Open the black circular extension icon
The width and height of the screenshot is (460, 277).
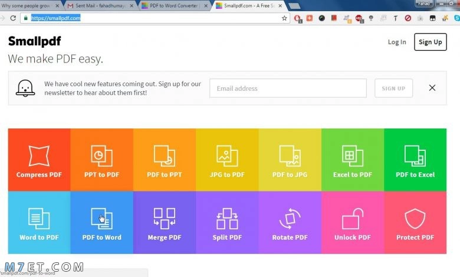tap(322, 18)
